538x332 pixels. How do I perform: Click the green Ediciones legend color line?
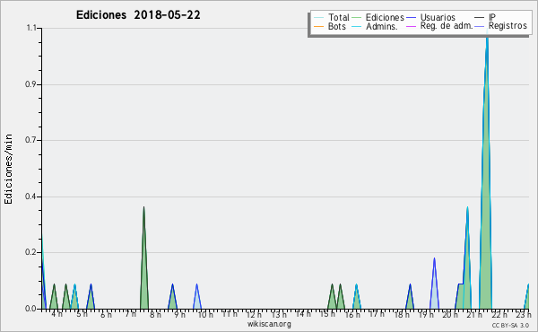click(x=357, y=18)
